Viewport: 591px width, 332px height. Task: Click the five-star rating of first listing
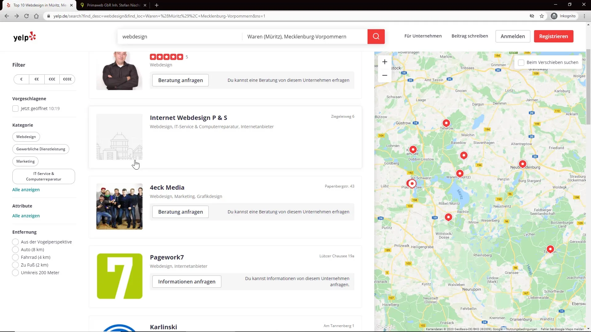click(x=167, y=57)
